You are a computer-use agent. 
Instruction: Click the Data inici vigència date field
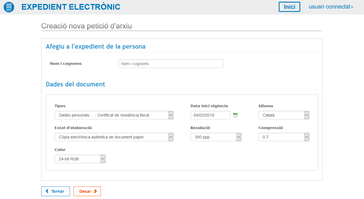click(x=210, y=115)
